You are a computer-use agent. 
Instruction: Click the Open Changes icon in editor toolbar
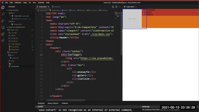[113, 7]
